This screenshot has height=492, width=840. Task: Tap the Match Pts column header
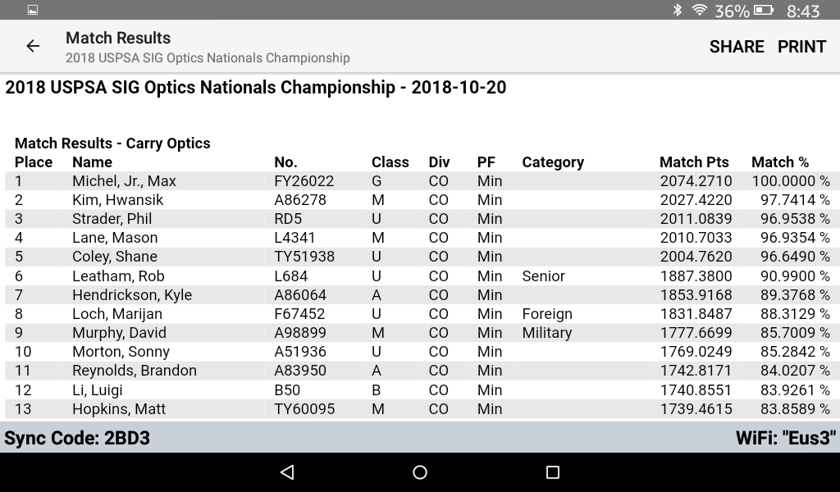[694, 162]
